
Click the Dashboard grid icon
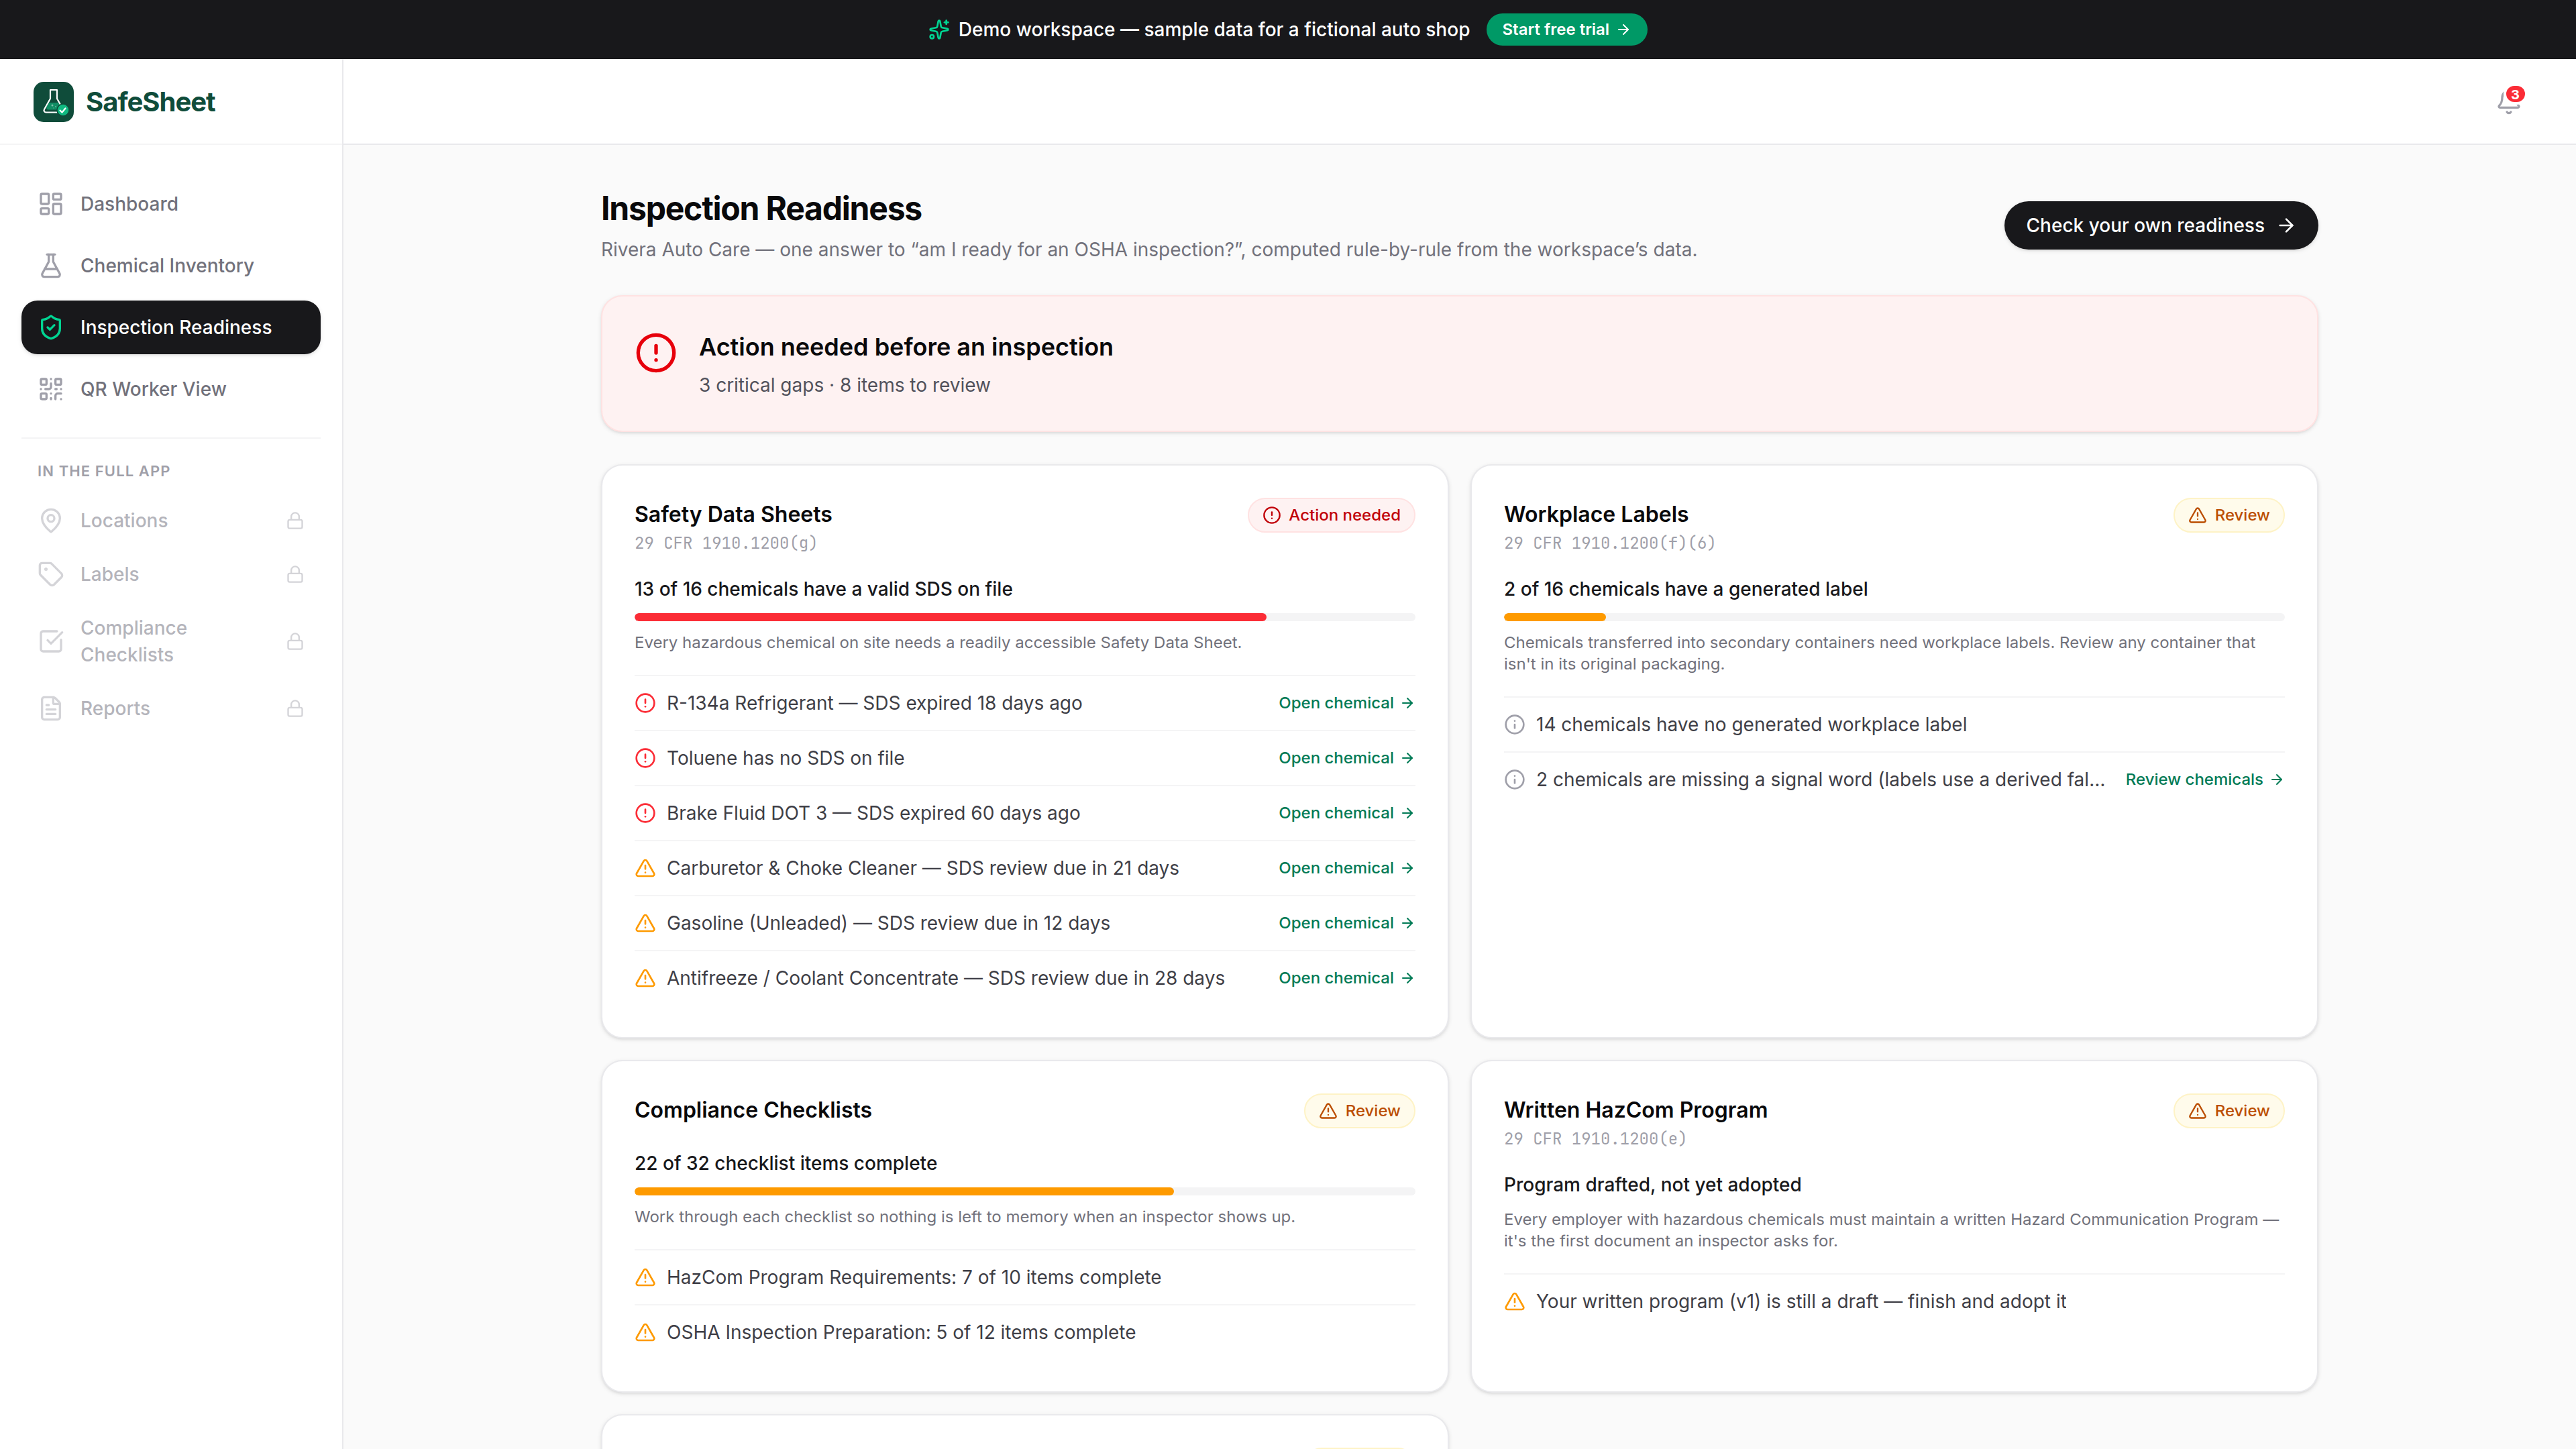[x=51, y=204]
